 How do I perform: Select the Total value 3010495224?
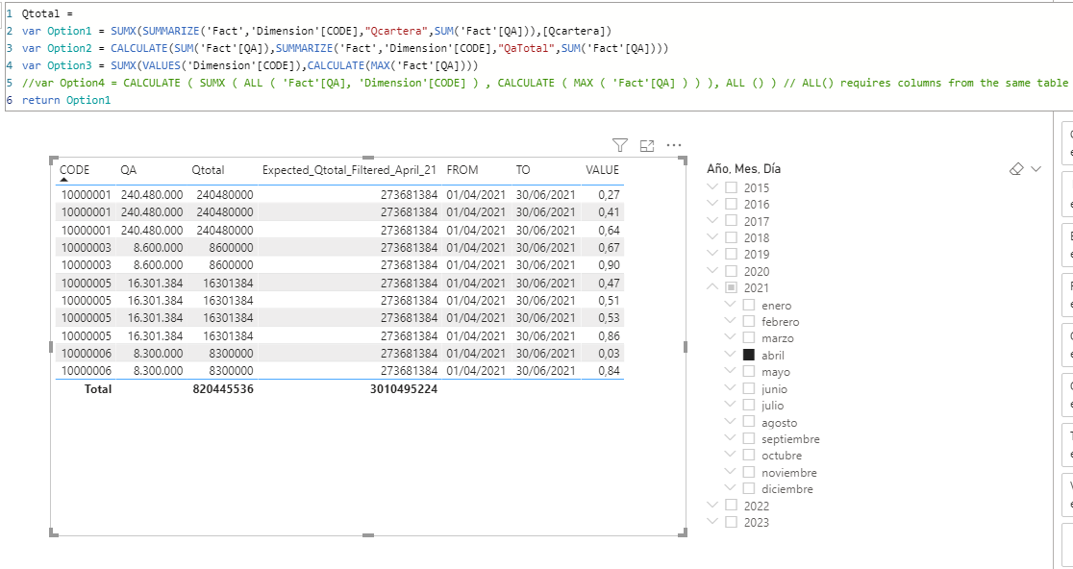pos(403,389)
